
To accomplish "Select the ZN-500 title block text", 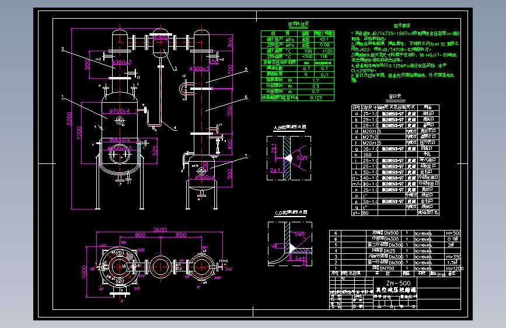I will [399, 283].
